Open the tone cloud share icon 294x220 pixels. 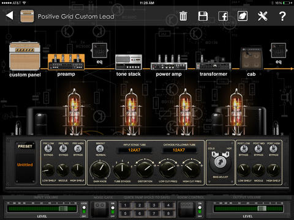243,16
